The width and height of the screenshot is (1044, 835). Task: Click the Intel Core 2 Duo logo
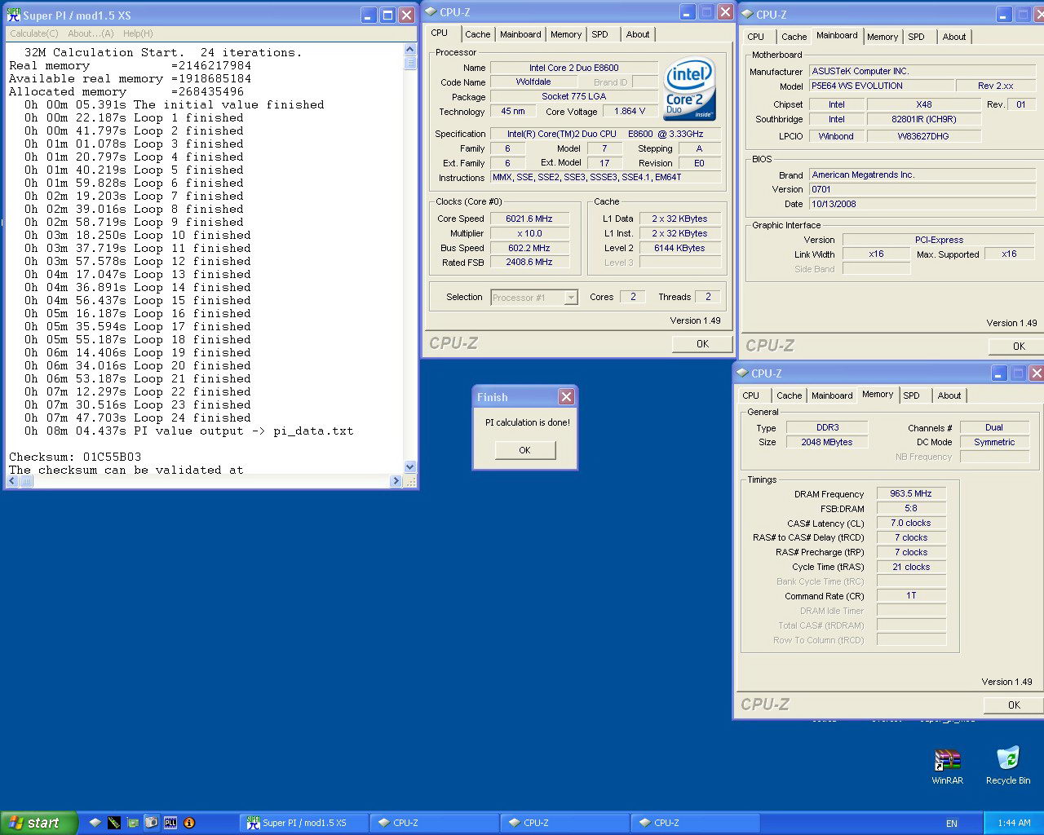point(690,89)
